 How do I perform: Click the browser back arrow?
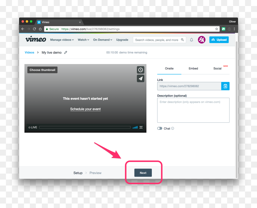pos(23,29)
